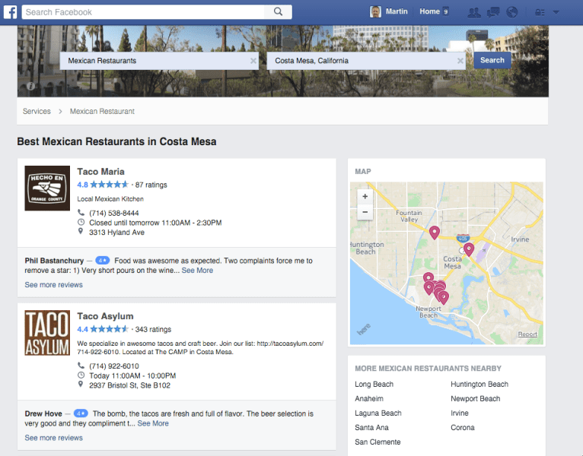Screen dimensions: 583x456
Task: Open the friend requests icon
Action: coord(473,12)
